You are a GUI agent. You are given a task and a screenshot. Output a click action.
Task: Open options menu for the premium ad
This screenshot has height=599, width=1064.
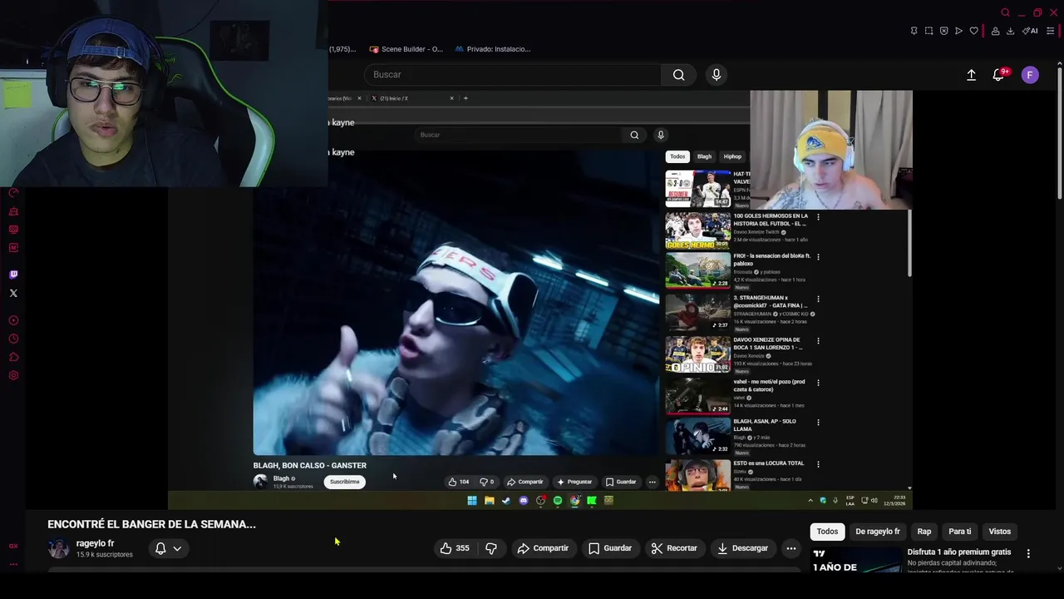(x=1028, y=553)
